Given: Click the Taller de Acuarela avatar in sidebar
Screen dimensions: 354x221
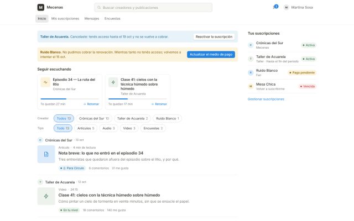Looking at the screenshot, I should tap(251, 59).
